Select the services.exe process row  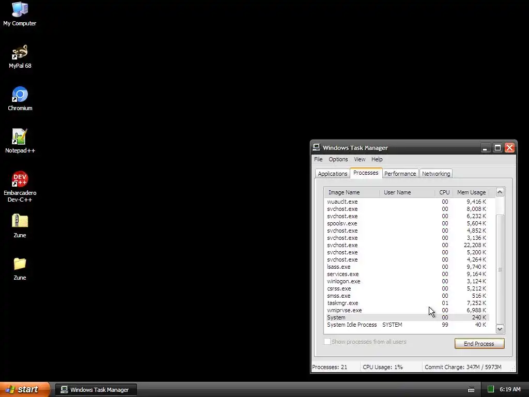[x=407, y=274]
